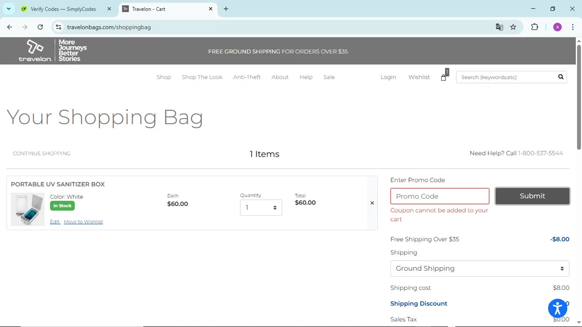Image resolution: width=582 pixels, height=327 pixels.
Task: Click the Portable UV Sanitizer Box title
Action: pyautogui.click(x=58, y=184)
